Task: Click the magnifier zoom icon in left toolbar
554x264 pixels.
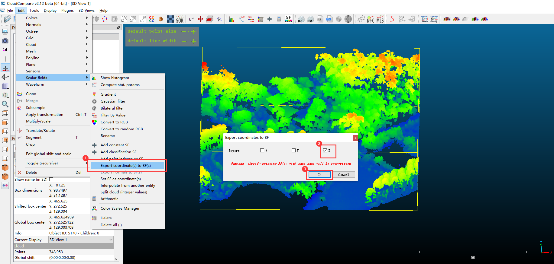Action: 5,104
